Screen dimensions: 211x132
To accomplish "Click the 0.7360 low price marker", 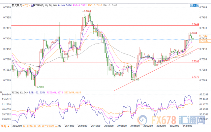I will click(x=39, y=87).
